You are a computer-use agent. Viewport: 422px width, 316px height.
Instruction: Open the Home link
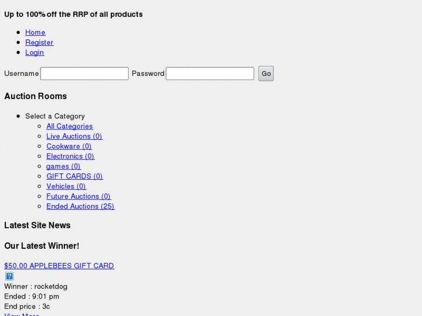point(35,32)
